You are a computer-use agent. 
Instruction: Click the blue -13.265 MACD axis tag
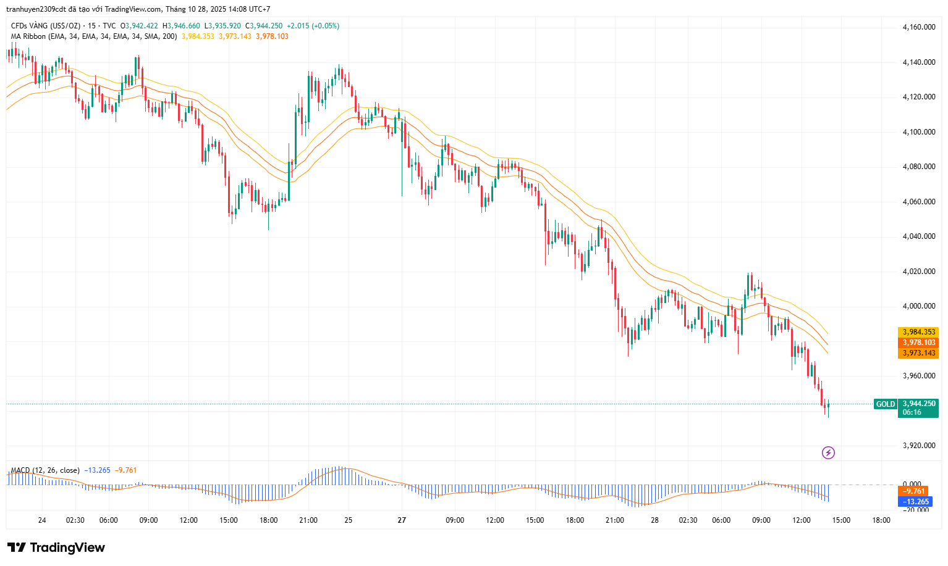coord(914,502)
